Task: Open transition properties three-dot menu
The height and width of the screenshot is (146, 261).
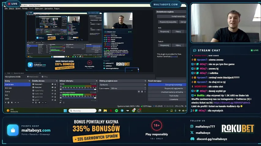Action: tap(145, 92)
